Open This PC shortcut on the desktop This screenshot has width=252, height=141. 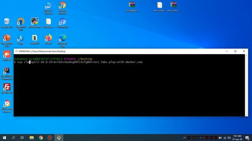(48, 8)
